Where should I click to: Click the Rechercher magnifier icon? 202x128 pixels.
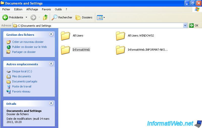pyautogui.click(x=54, y=17)
